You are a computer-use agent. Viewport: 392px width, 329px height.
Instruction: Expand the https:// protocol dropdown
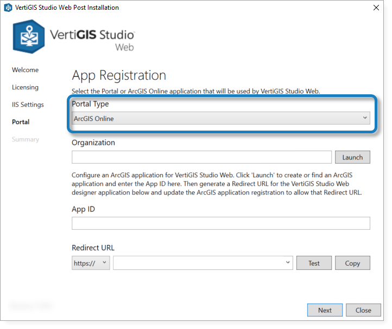tap(91, 263)
